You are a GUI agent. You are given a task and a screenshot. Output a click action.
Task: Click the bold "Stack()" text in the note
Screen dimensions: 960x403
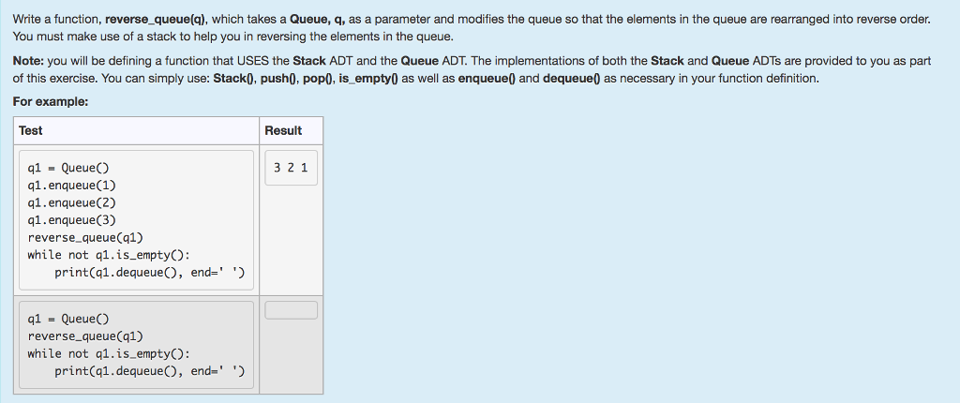pyautogui.click(x=229, y=79)
